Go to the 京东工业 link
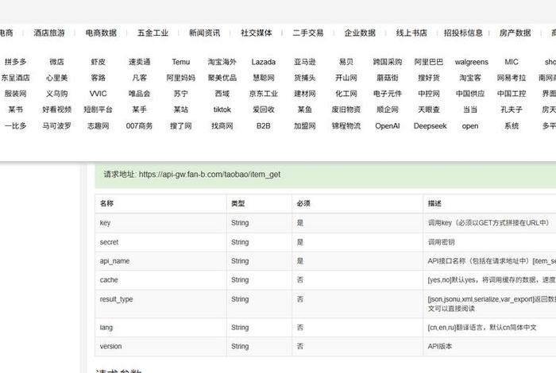The image size is (556, 373). click(x=264, y=94)
